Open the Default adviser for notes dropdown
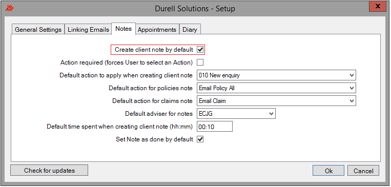This screenshot has height=187, width=391. (236, 114)
